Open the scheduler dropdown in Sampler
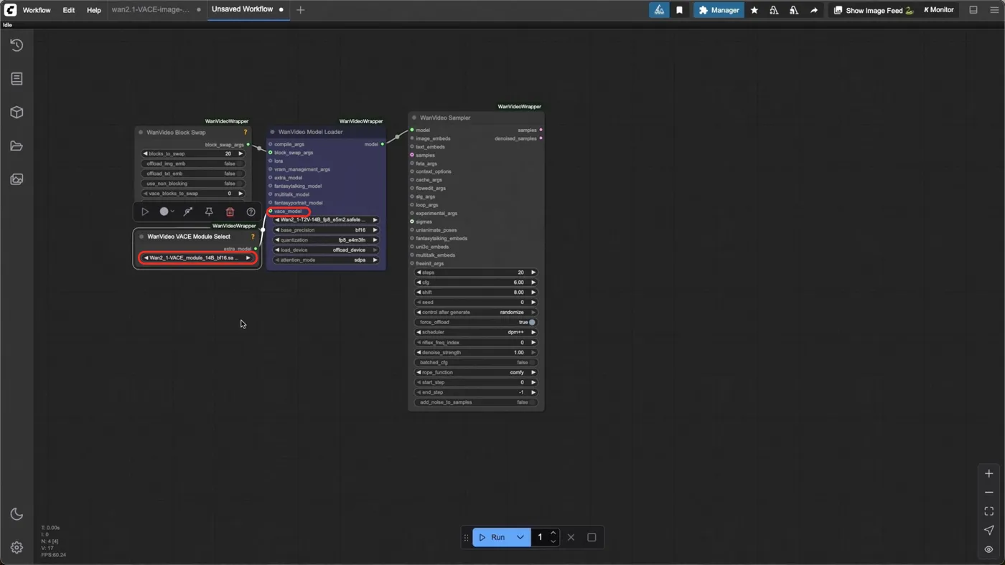Image resolution: width=1005 pixels, height=565 pixels. coord(476,333)
